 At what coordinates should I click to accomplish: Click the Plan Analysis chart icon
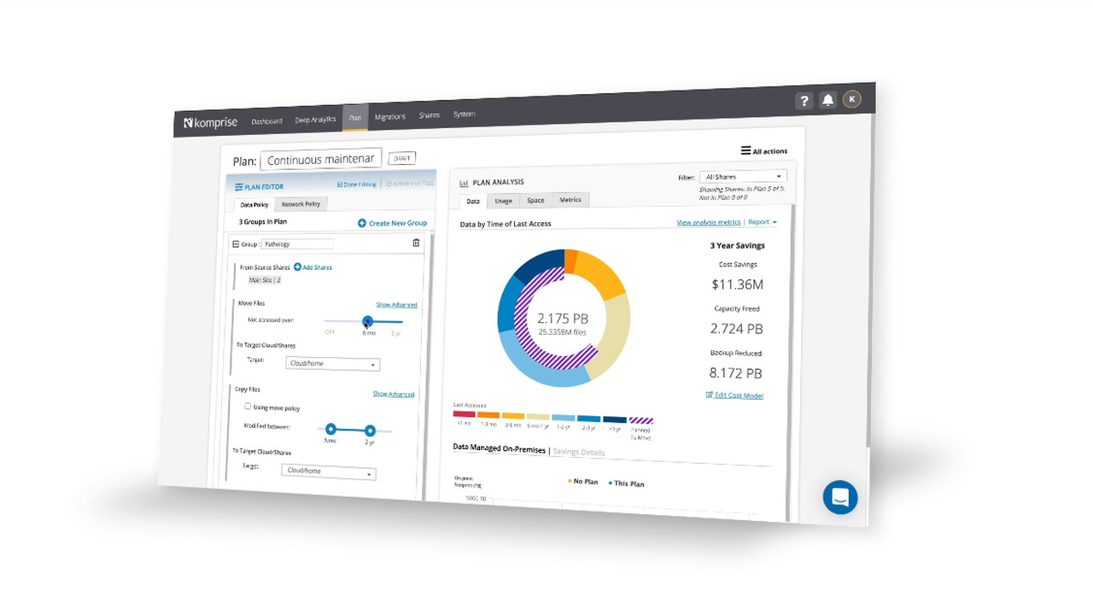(464, 183)
